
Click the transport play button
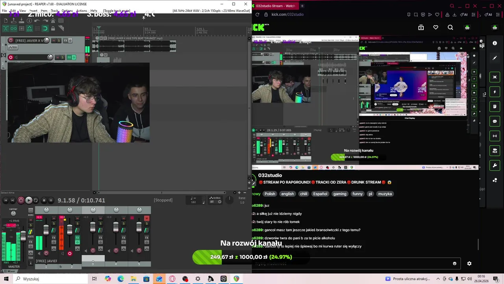pos(29,200)
